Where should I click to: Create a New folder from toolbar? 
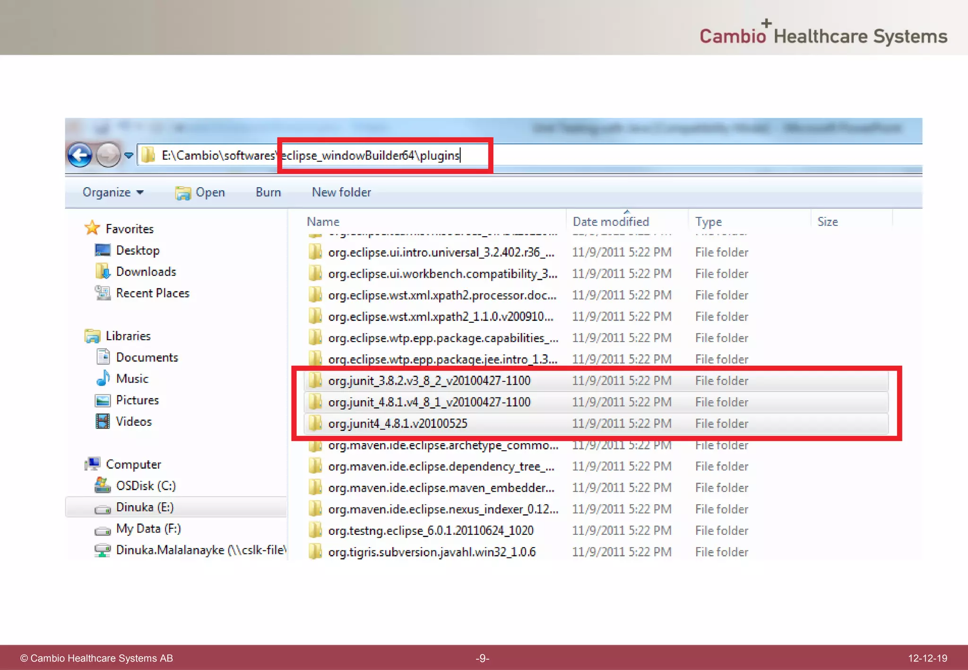pyautogui.click(x=341, y=192)
